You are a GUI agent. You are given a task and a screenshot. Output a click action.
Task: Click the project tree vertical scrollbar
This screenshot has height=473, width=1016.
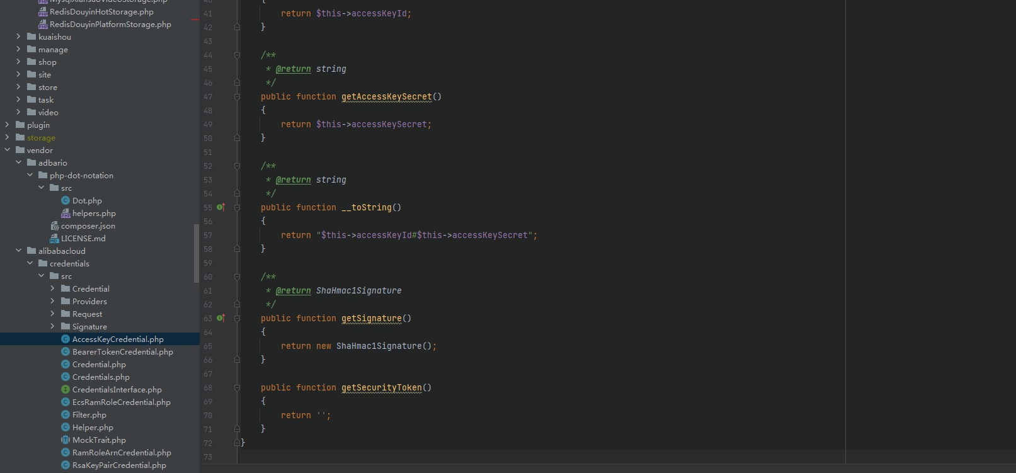pyautogui.click(x=197, y=253)
